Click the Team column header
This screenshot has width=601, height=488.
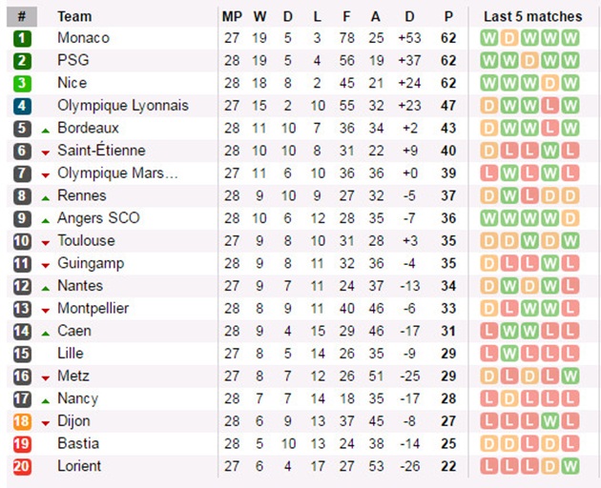click(74, 16)
